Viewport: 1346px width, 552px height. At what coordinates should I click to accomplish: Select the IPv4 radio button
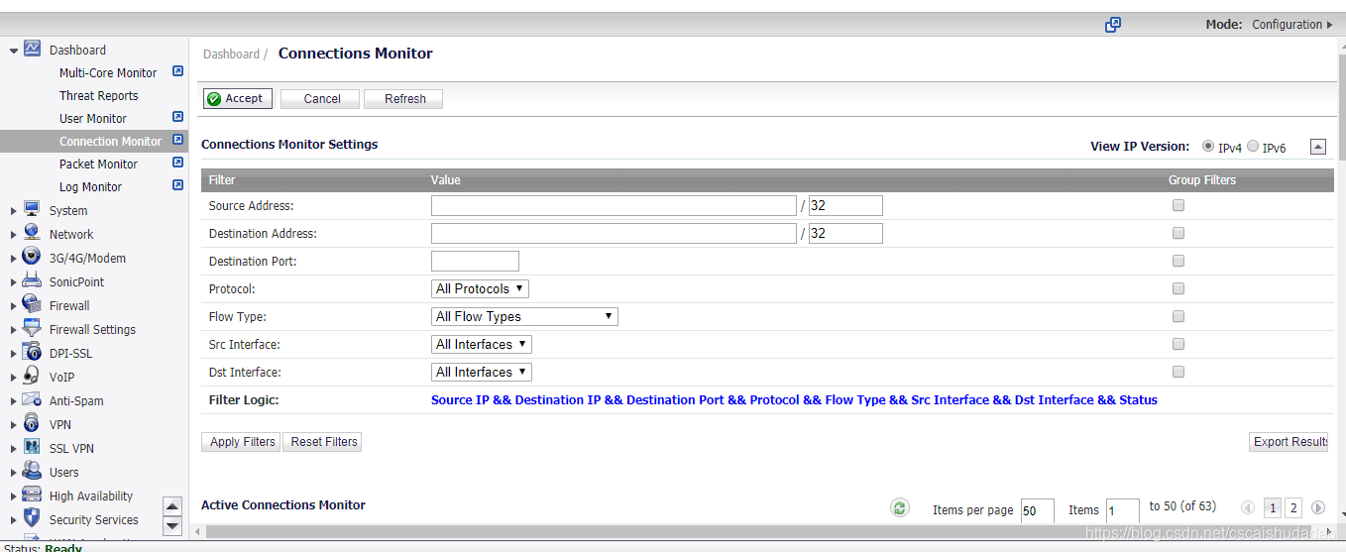point(1208,146)
